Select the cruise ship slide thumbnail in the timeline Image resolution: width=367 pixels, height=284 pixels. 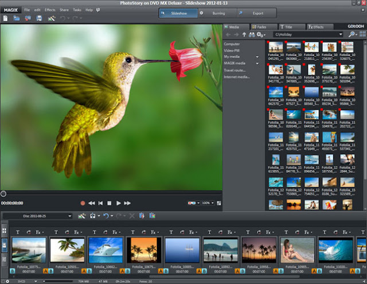tap(106, 250)
